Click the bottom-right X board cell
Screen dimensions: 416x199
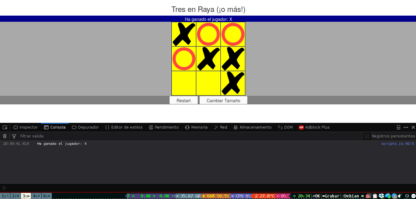click(233, 83)
